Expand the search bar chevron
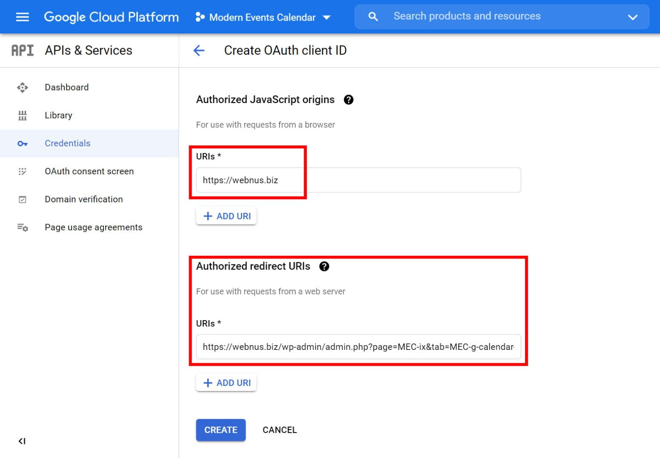Viewport: 660px width, 458px height. click(632, 17)
